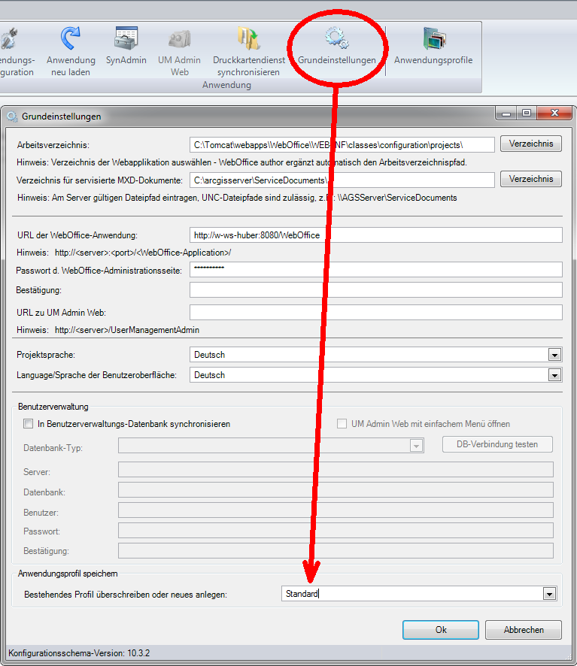Screen dimensions: 577x666
Task: Click the Standard profile name text field
Action: click(x=412, y=594)
